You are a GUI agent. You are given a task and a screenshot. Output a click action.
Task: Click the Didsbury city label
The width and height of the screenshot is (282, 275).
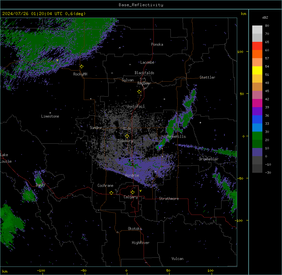click(125, 141)
